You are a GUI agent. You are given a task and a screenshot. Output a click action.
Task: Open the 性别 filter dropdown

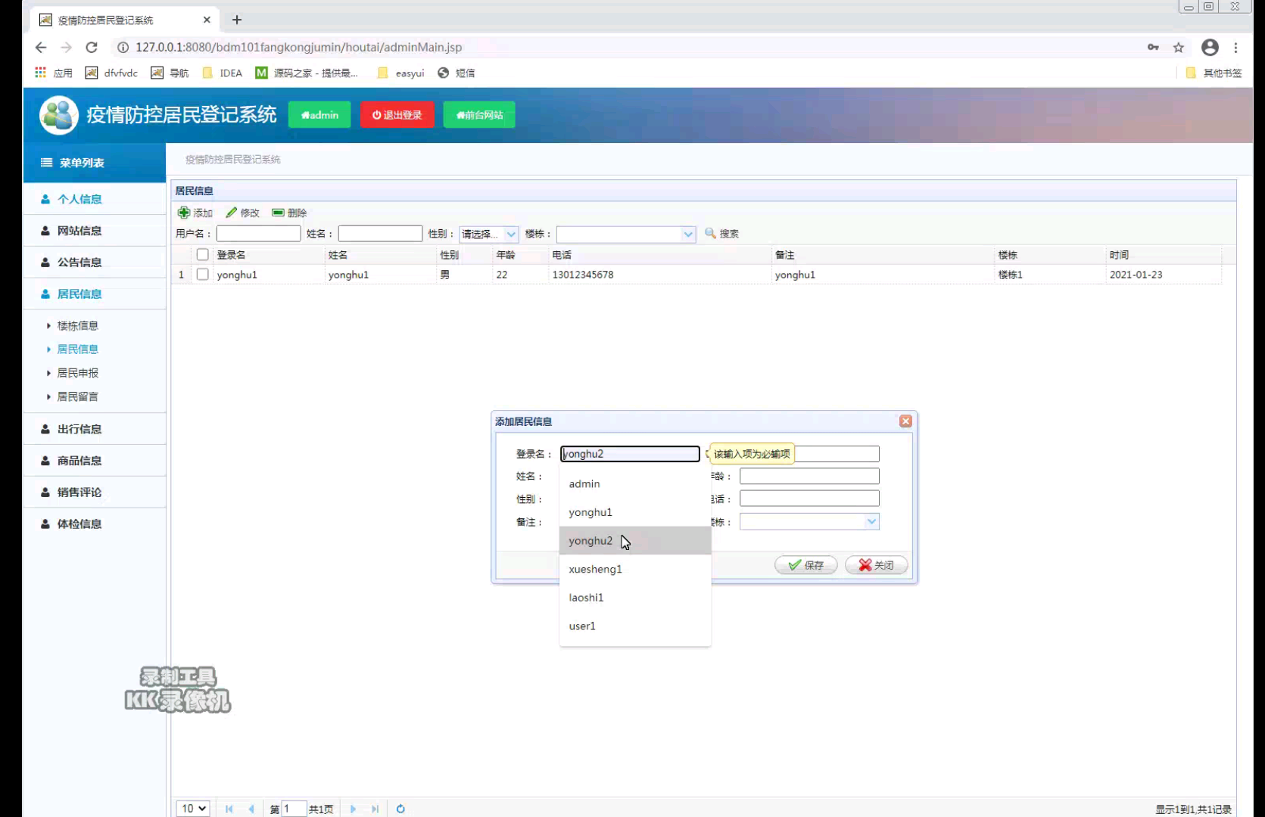[511, 234]
